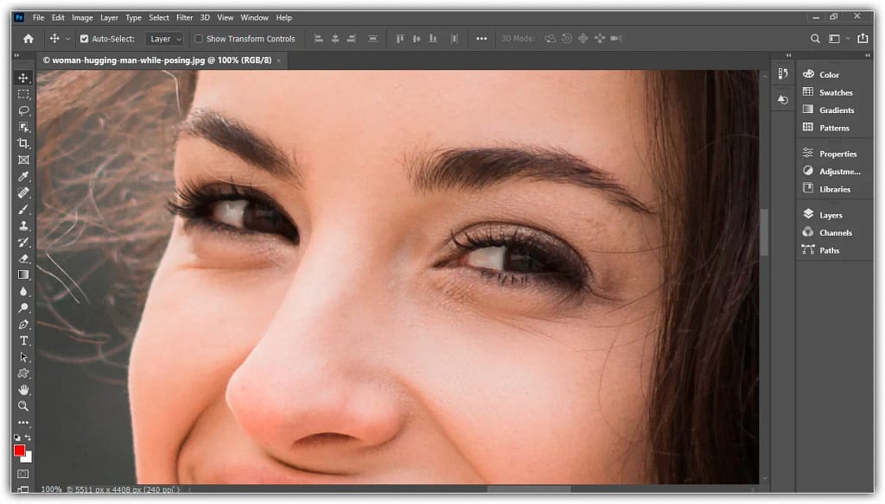Open the Layer auto-select dropdown
Screen dimensions: 885x504
pyautogui.click(x=164, y=39)
